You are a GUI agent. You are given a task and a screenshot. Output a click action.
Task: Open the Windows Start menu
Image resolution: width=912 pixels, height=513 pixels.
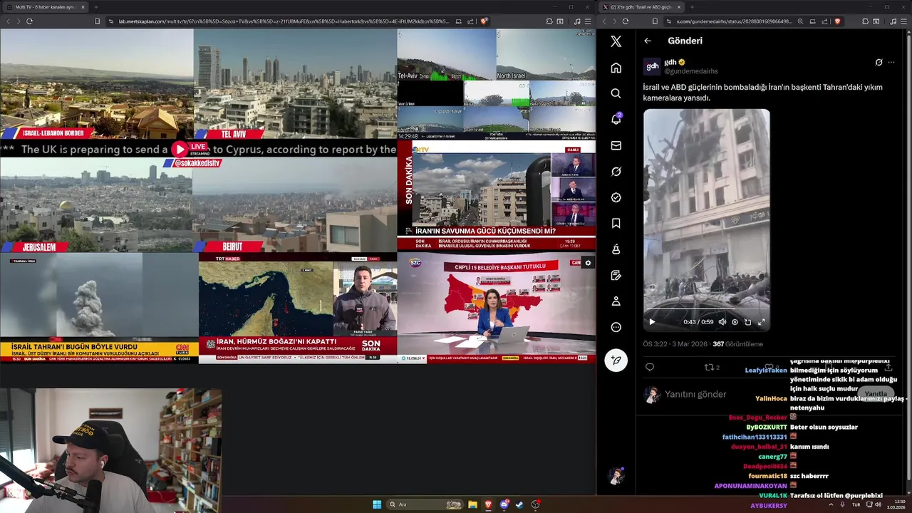coord(377,504)
